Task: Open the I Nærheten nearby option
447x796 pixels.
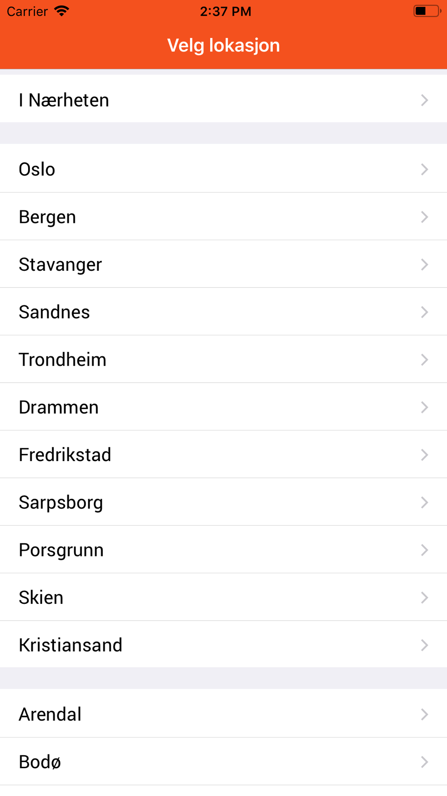Action: (x=64, y=100)
